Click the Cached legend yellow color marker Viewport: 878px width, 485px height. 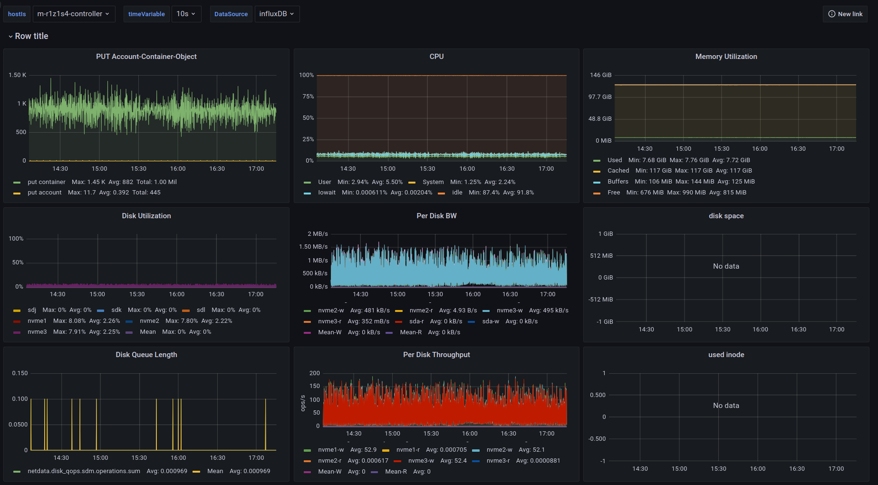pyautogui.click(x=597, y=171)
